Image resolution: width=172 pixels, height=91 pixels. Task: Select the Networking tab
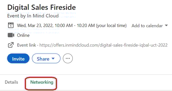pos(42,82)
